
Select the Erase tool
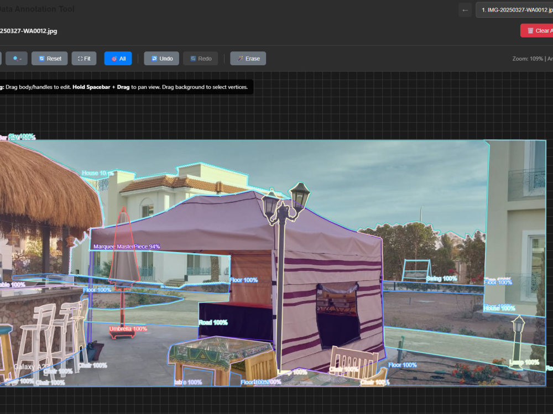[x=248, y=59]
